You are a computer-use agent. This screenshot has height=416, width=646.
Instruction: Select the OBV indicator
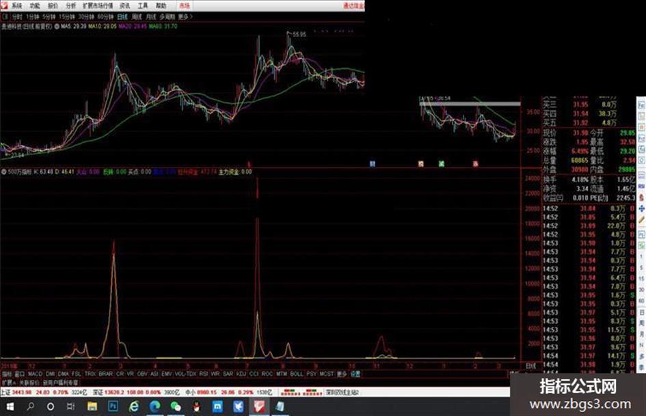click(x=142, y=374)
